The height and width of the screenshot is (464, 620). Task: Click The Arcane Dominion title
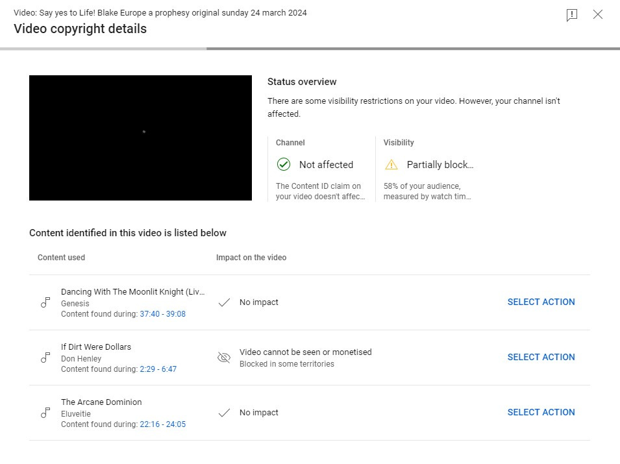pos(101,402)
